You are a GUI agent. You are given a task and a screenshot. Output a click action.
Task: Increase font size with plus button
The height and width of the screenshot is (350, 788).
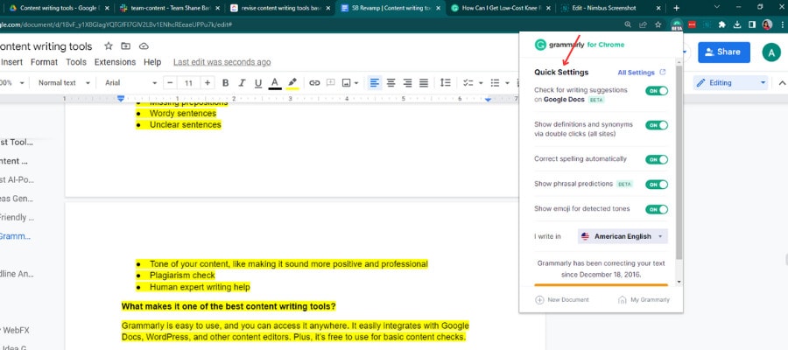click(207, 83)
